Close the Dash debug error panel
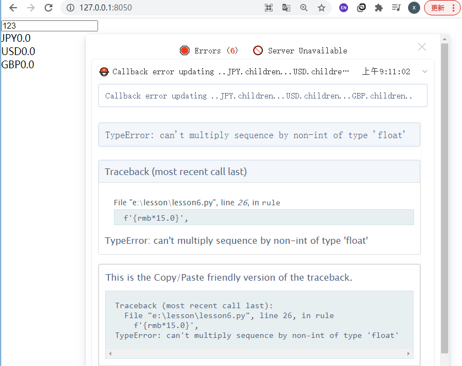 coord(422,47)
